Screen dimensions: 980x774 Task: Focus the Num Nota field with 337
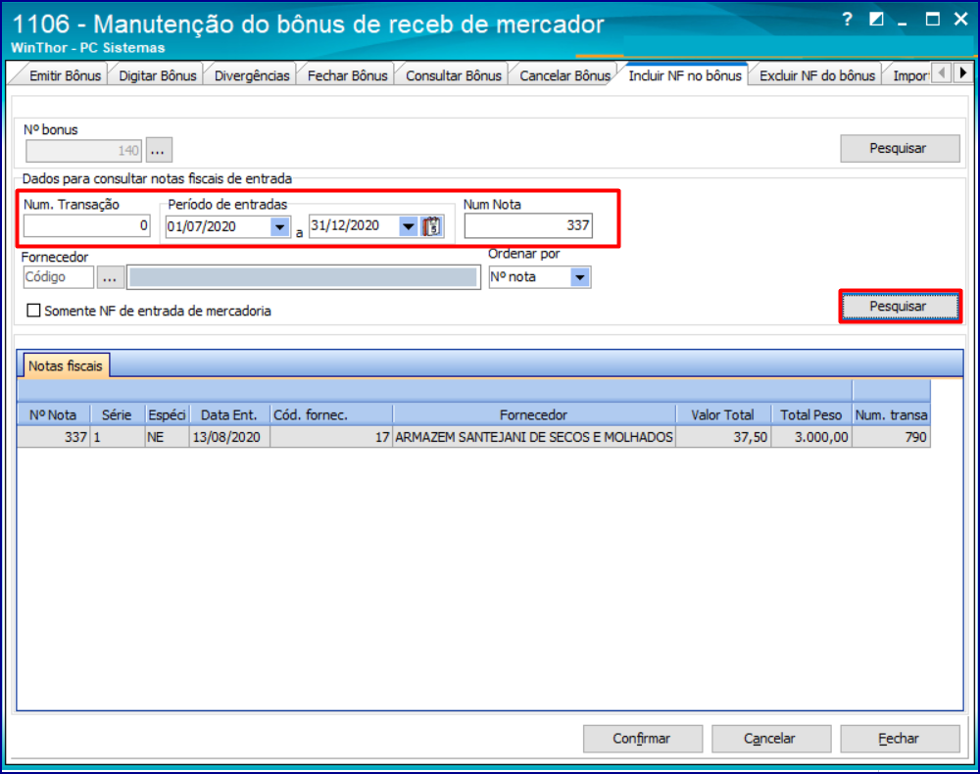pyautogui.click(x=528, y=225)
